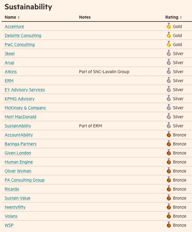Sort table by Name column arrows
The image size is (192, 232).
point(19,17)
